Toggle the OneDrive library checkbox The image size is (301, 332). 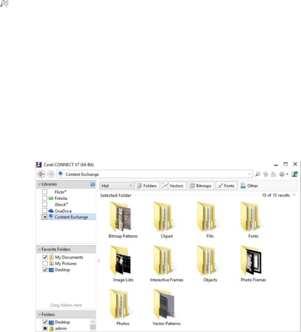click(45, 211)
